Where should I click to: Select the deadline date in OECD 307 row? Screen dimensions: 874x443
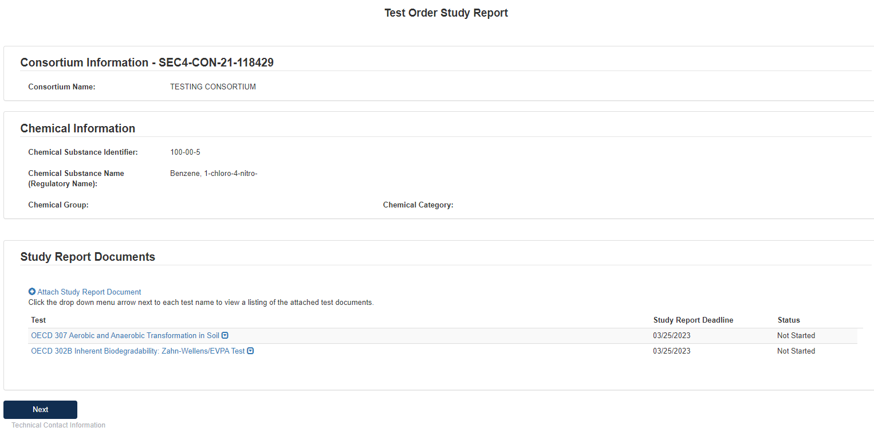pos(672,336)
